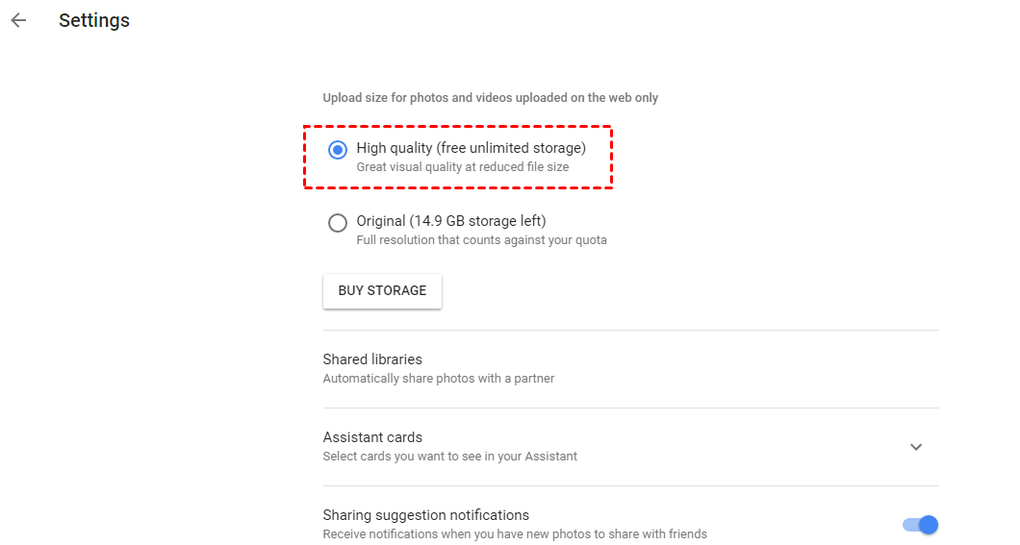Click the round knob of the notifications switch
This screenshot has width=1020, height=545.
coord(928,525)
